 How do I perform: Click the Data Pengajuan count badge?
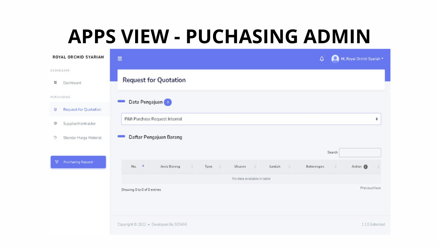point(168,102)
